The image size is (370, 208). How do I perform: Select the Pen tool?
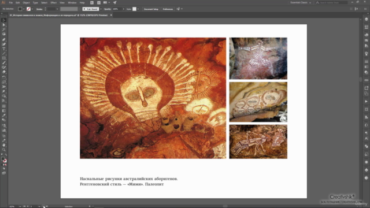point(4,40)
